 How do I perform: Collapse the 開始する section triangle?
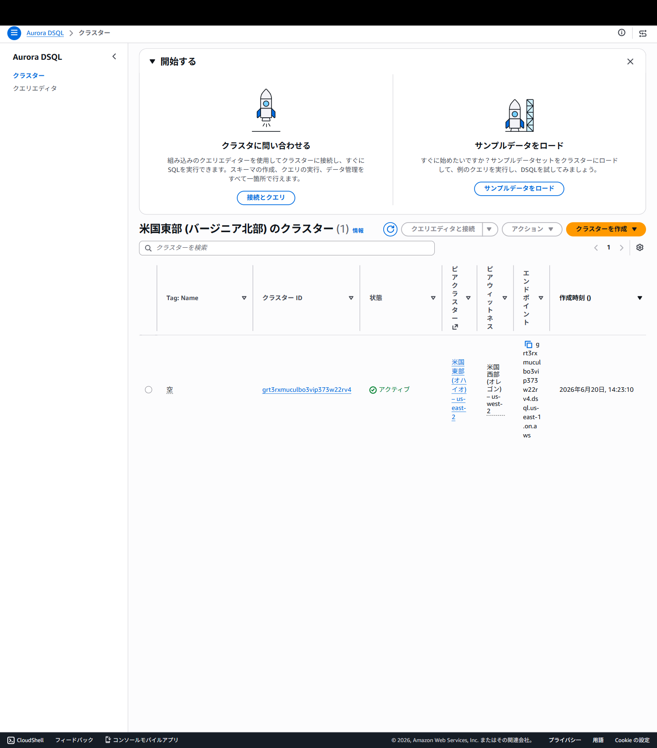point(152,62)
